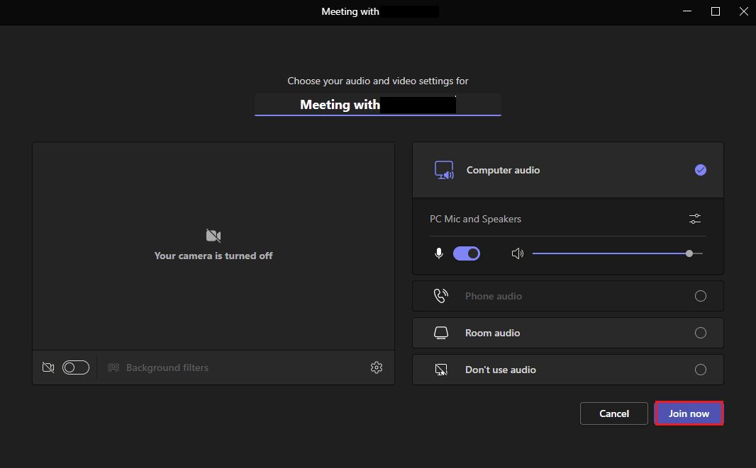This screenshot has height=468, width=756.
Task: Click the Phone audio handset icon
Action: pos(440,296)
